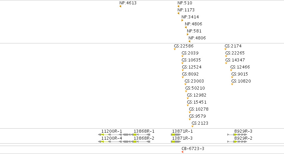This screenshot has width=284, height=154.
Task: Click the red CB-6723-3 triangle marker
Action: pyautogui.click(x=183, y=152)
